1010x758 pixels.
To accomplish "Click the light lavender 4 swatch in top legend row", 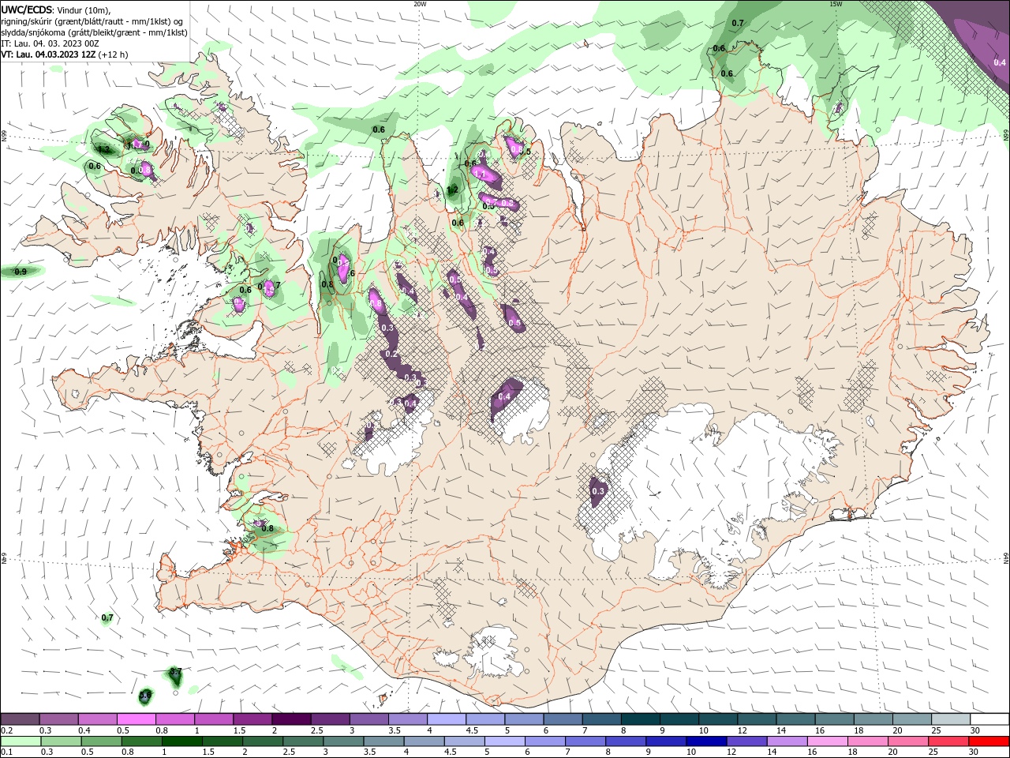I will (x=446, y=719).
